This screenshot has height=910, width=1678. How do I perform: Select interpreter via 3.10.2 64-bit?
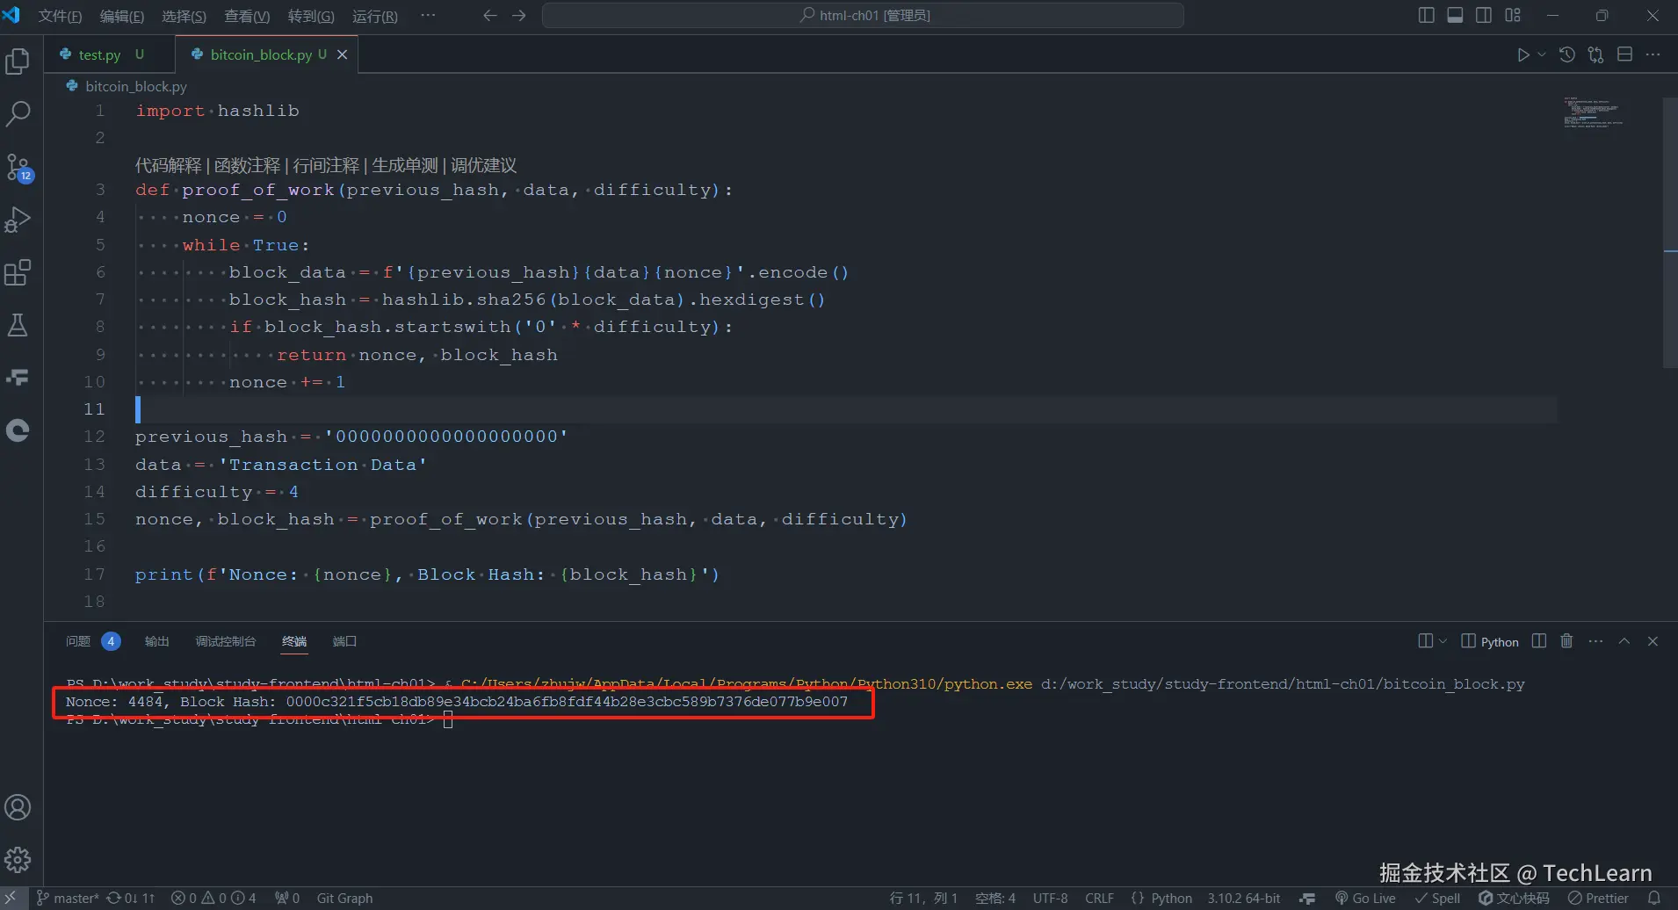[x=1243, y=898]
